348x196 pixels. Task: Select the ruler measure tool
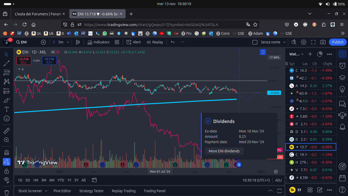tap(7, 131)
